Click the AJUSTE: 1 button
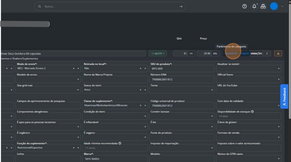 158,53
